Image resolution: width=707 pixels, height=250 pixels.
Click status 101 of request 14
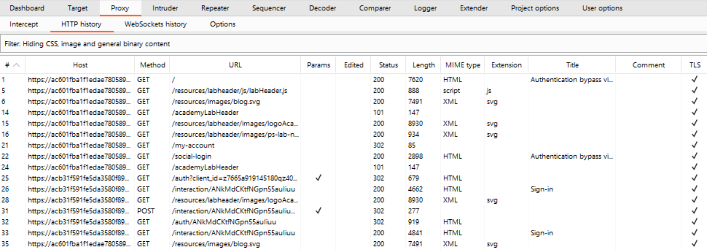[379, 112]
